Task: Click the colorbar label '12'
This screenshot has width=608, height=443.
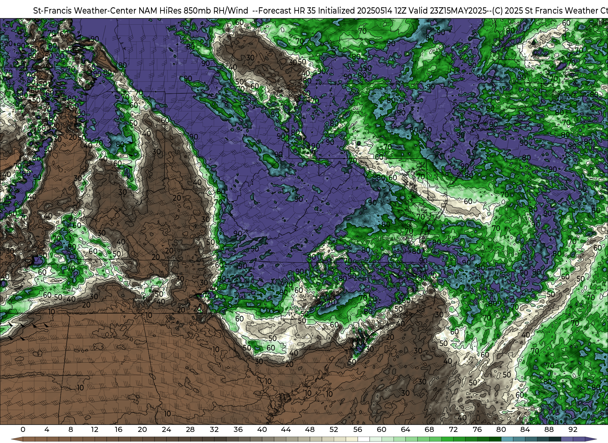Action: pos(95,429)
